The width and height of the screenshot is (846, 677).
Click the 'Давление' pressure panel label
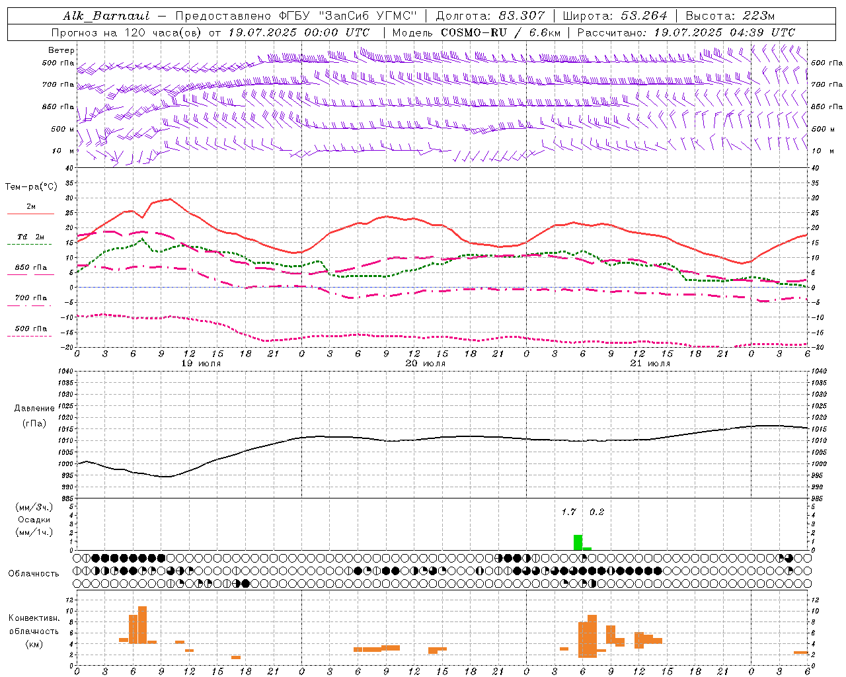click(34, 408)
